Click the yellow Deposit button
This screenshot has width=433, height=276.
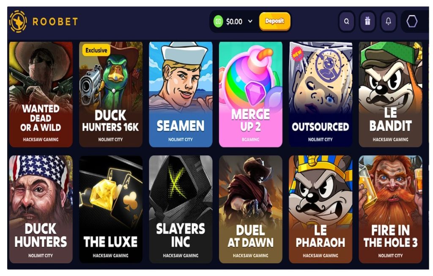pyautogui.click(x=275, y=21)
